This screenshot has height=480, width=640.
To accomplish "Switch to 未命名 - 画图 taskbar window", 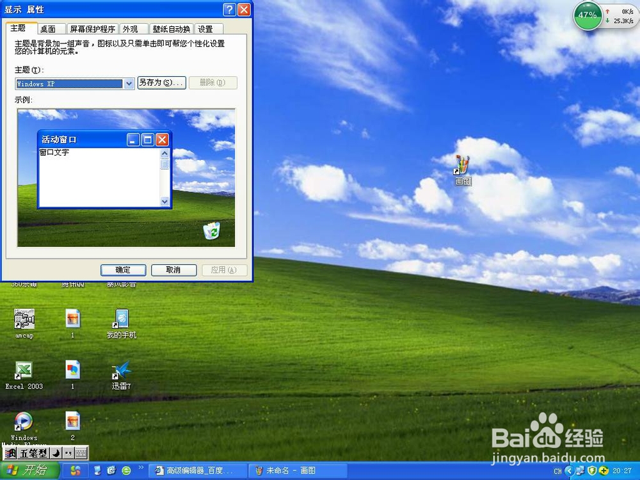I will tap(298, 470).
